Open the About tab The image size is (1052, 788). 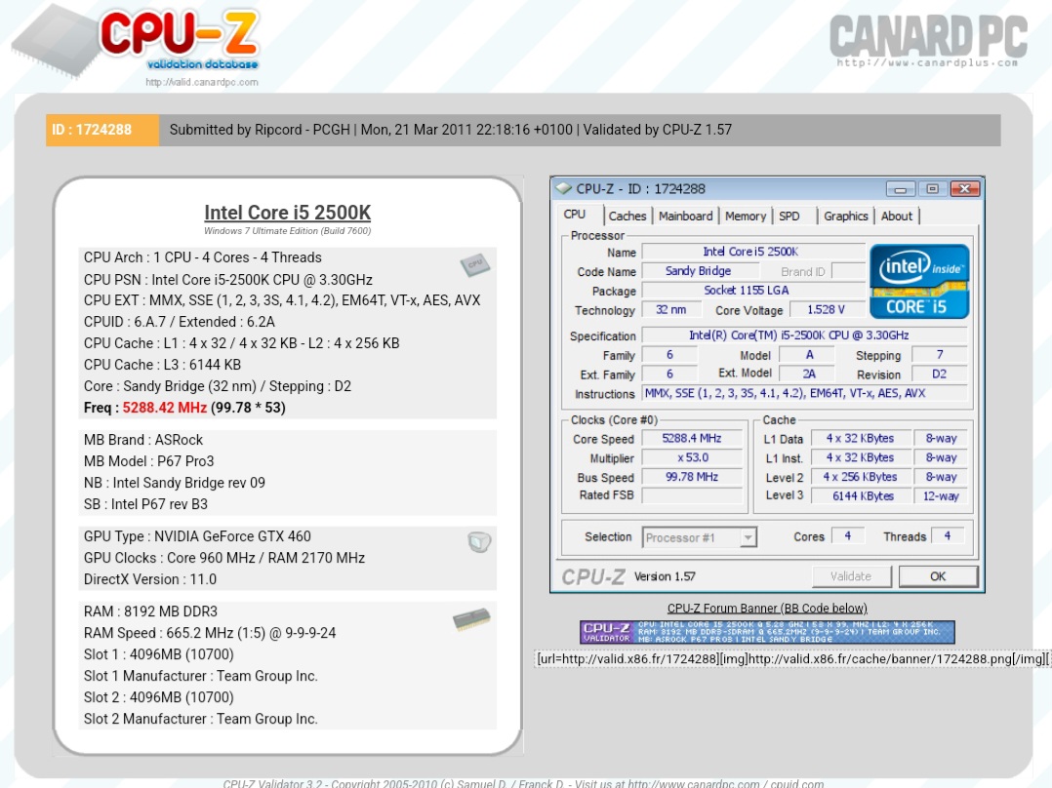point(897,216)
